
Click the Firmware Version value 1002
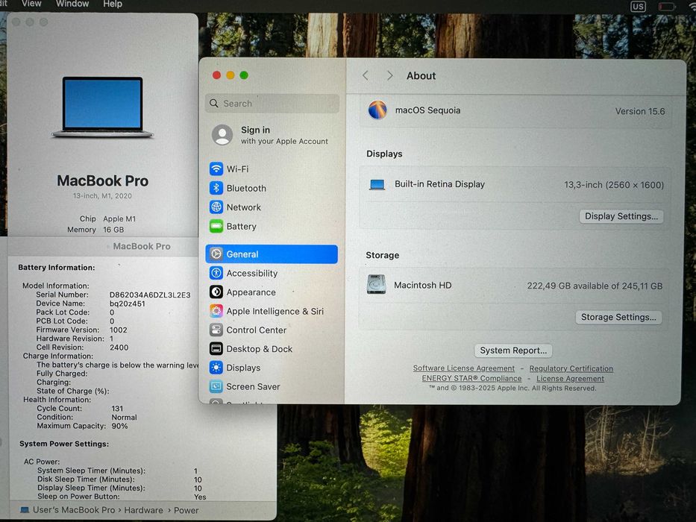[119, 330]
